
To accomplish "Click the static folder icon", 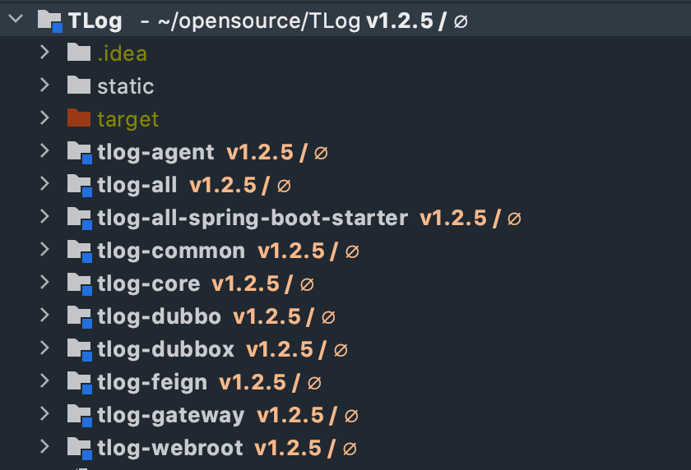I will point(78,85).
